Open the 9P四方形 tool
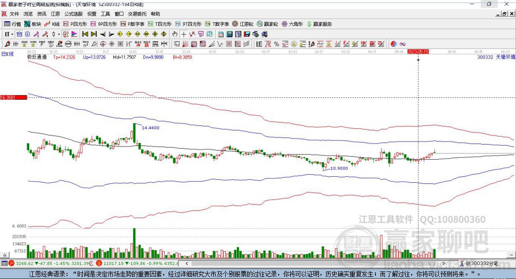Image resolution: width=516 pixels, height=279 pixels. (103, 24)
